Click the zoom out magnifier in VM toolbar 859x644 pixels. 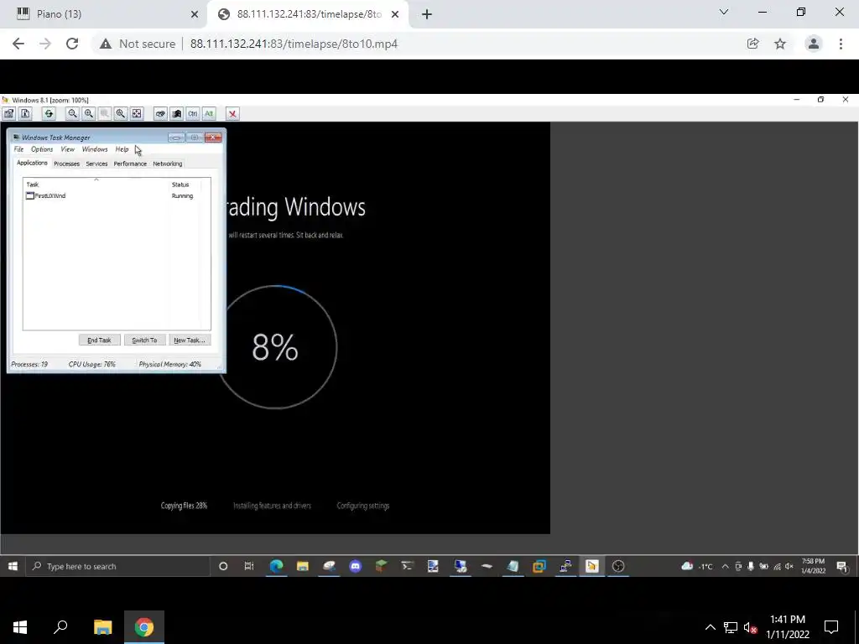coord(72,113)
